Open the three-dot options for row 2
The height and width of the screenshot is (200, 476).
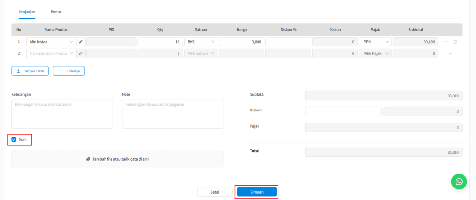(x=450, y=53)
